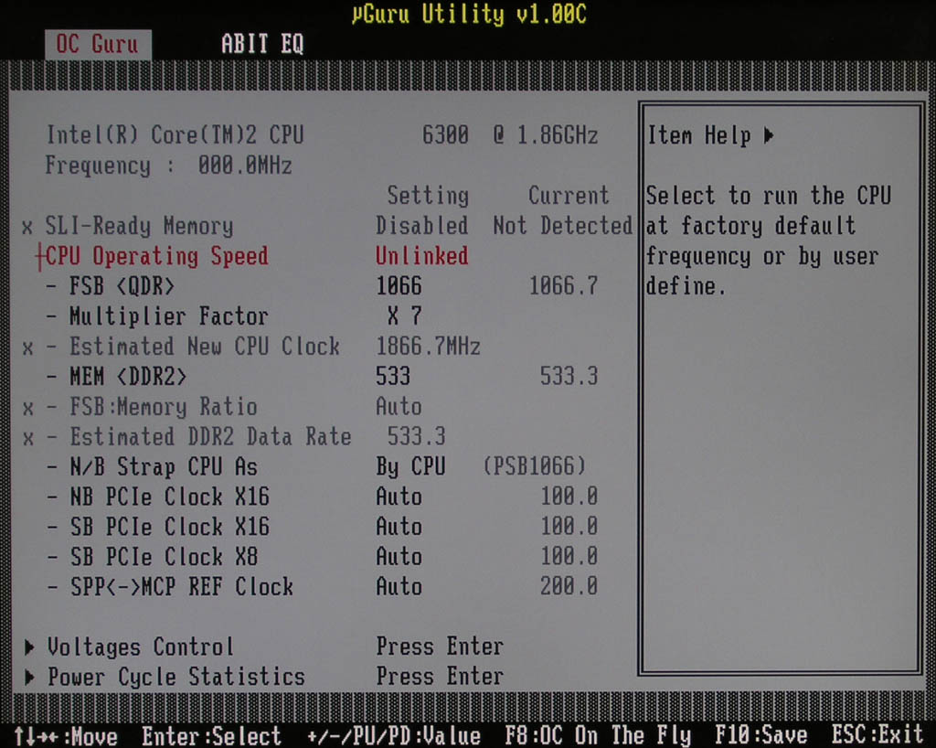Change SPP<->MCP REF Clock Auto setting
The image size is (936, 748).
[x=399, y=586]
